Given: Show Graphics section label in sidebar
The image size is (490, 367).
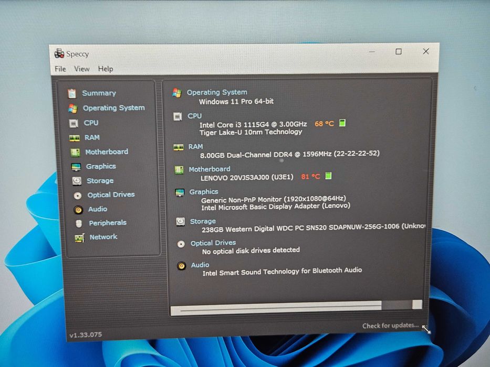Looking at the screenshot, I should (101, 166).
